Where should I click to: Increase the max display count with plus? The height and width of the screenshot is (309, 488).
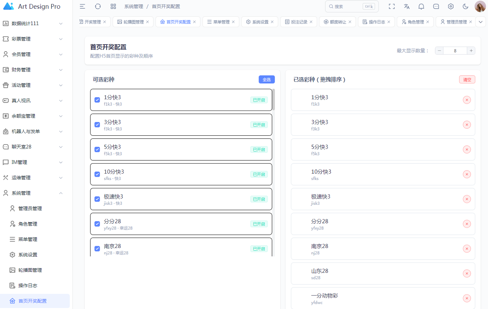tap(471, 51)
